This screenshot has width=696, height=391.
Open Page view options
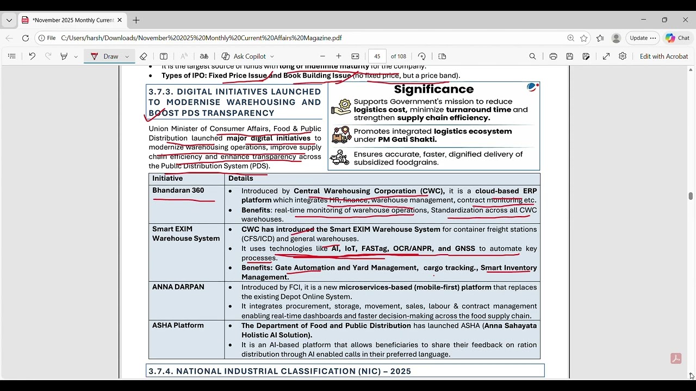tap(442, 56)
